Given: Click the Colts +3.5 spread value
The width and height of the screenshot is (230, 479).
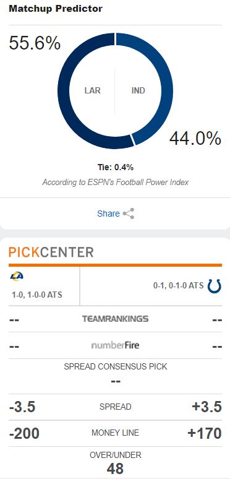Looking at the screenshot, I should click(207, 407).
